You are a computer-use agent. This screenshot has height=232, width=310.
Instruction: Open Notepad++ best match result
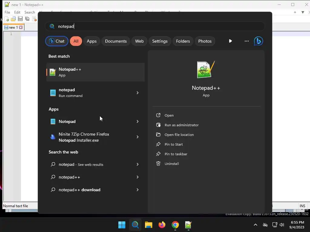coord(95,72)
